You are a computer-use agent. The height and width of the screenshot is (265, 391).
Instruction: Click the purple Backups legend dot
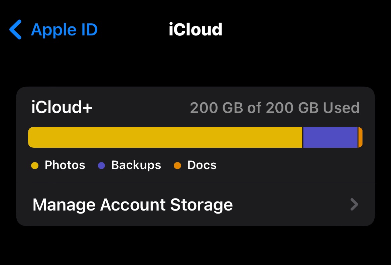click(101, 165)
